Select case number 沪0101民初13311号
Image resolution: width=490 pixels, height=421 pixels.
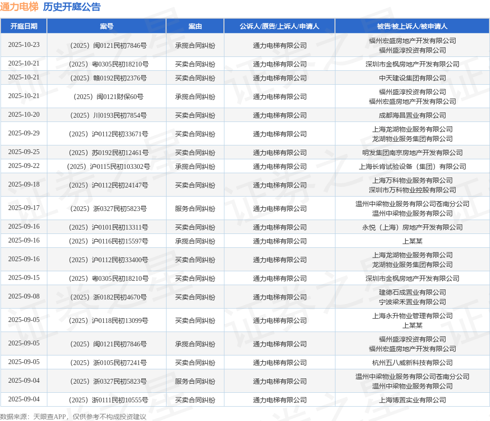coord(109,227)
